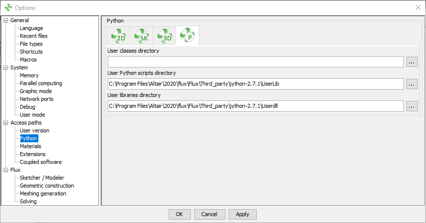
Task: Open the Language settings item
Action: click(31, 29)
